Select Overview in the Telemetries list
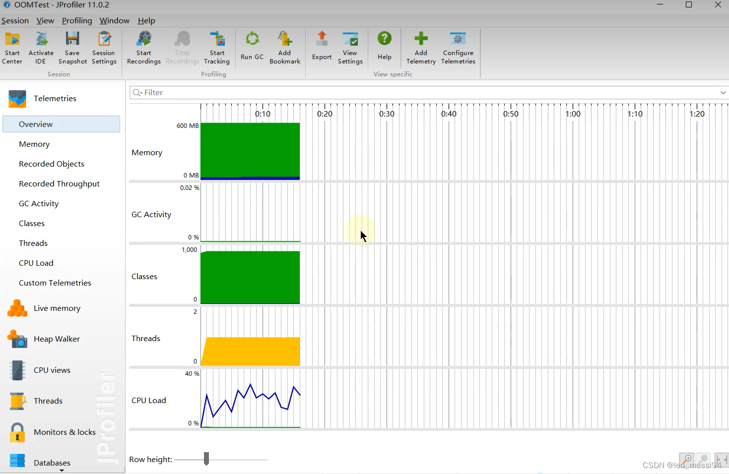729x474 pixels. [62, 124]
